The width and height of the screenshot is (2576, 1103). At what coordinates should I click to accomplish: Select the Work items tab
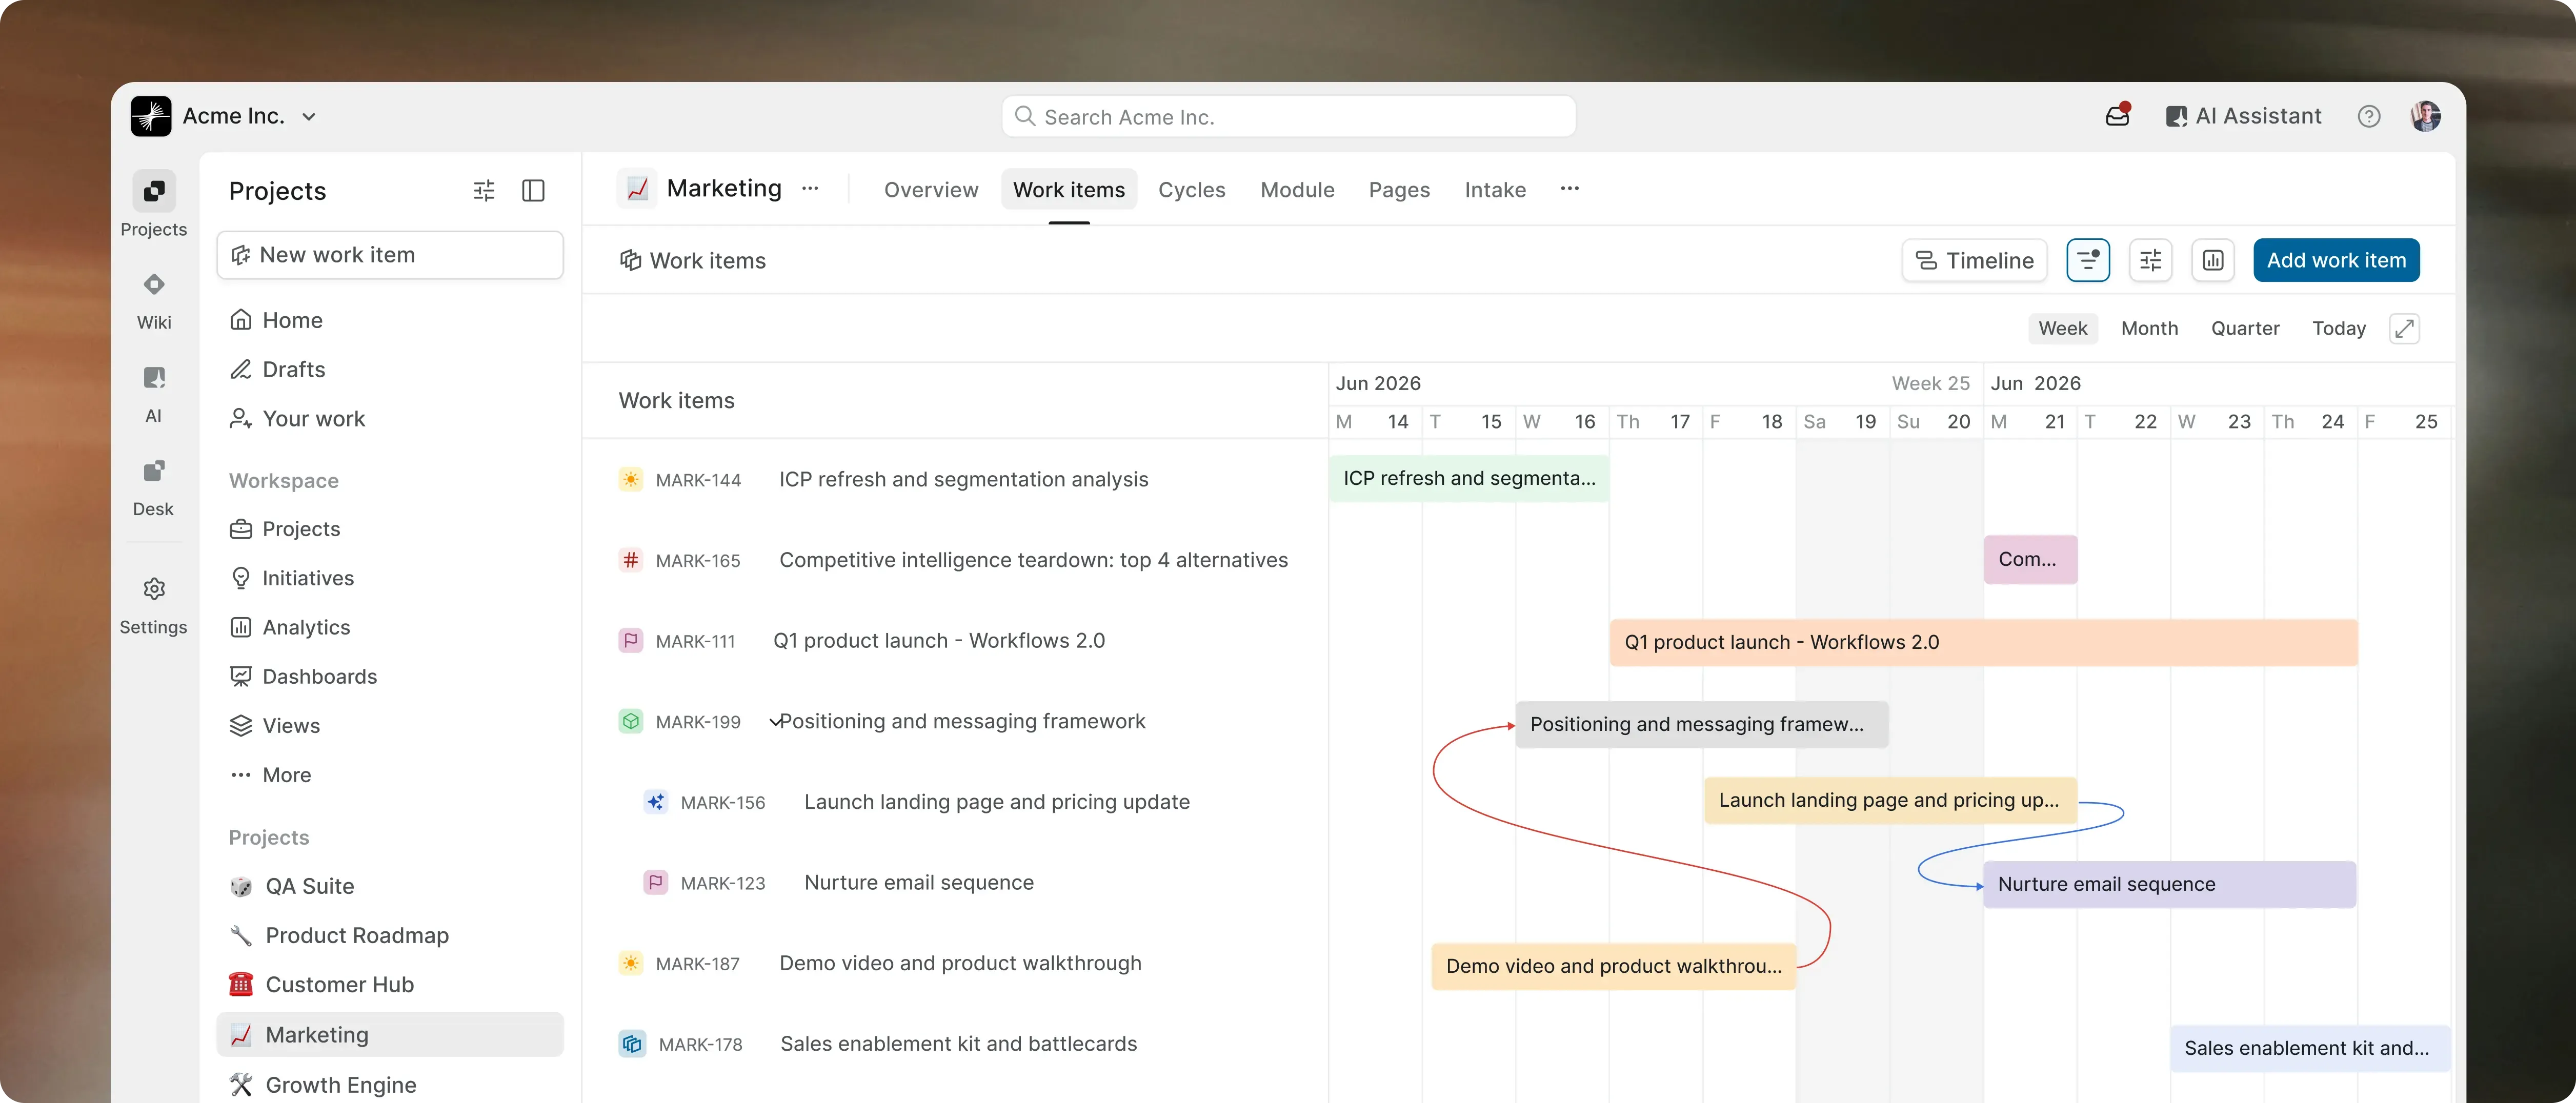1069,190
